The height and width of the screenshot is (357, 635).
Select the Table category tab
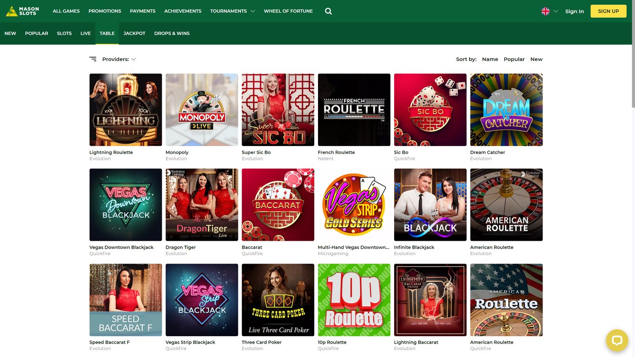pyautogui.click(x=107, y=33)
